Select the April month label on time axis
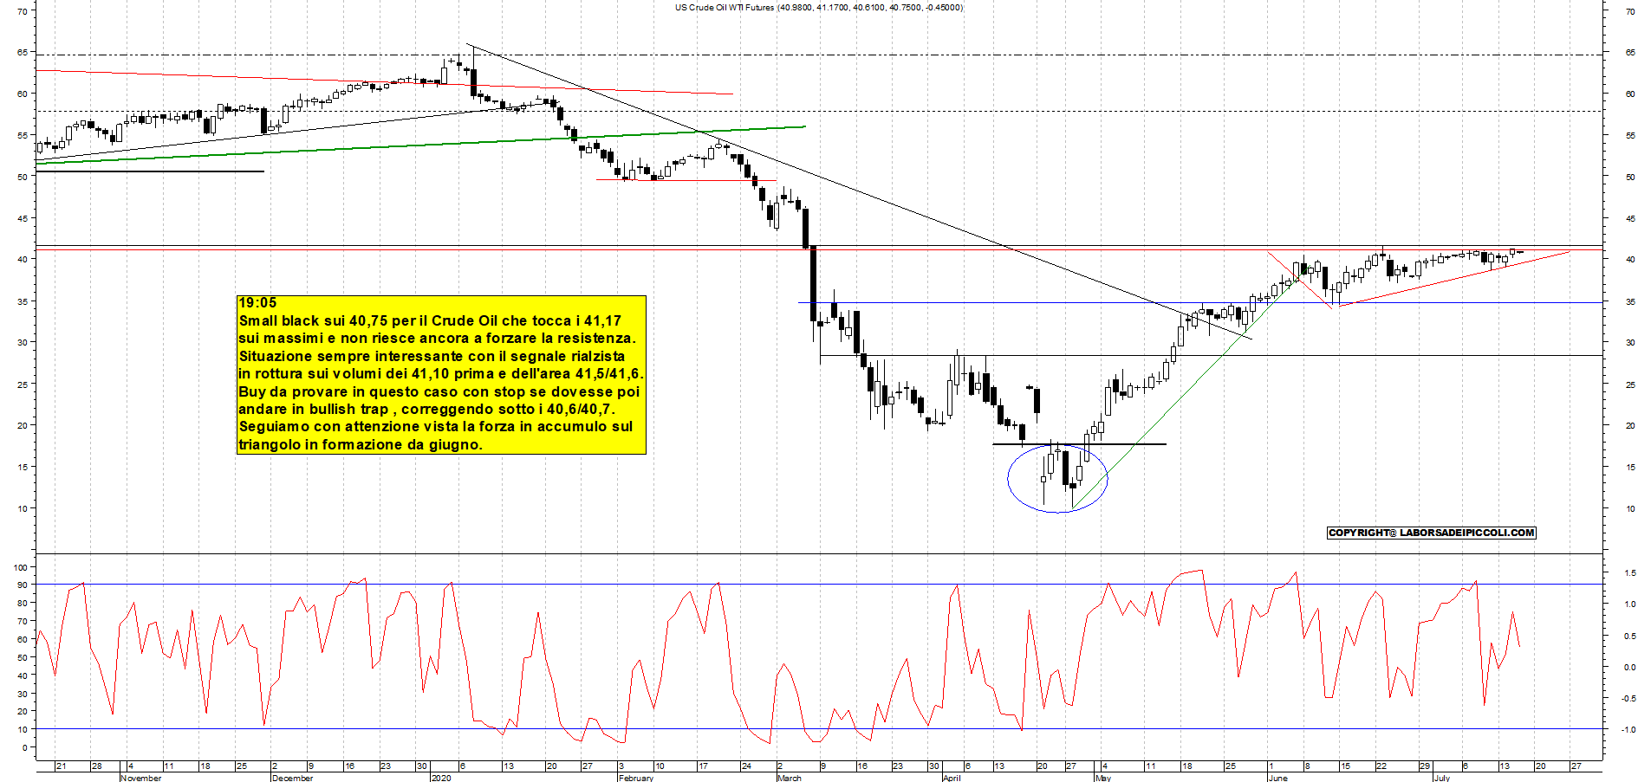Viewport: 1638px width, 782px height. pyautogui.click(x=952, y=778)
